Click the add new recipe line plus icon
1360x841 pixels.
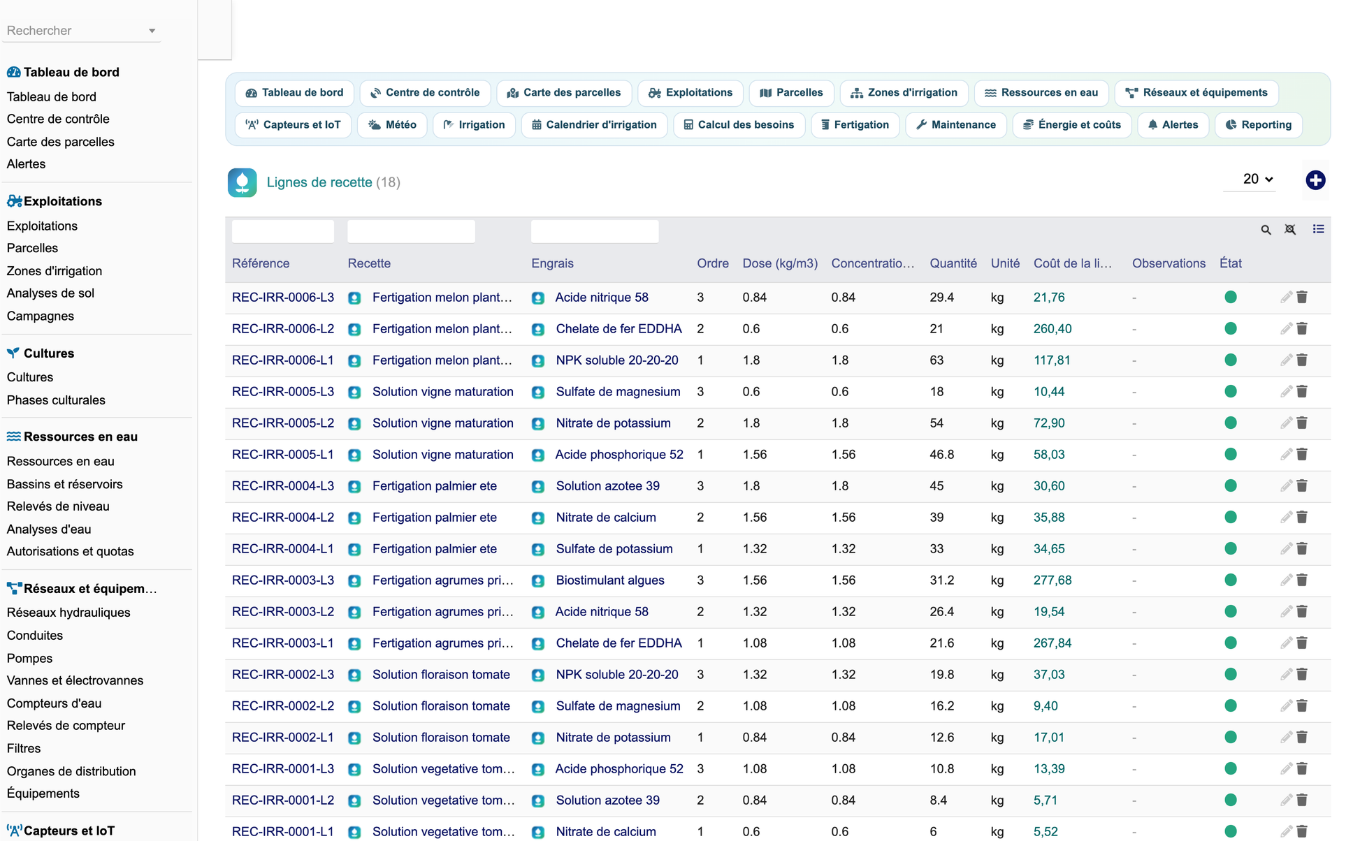point(1315,180)
